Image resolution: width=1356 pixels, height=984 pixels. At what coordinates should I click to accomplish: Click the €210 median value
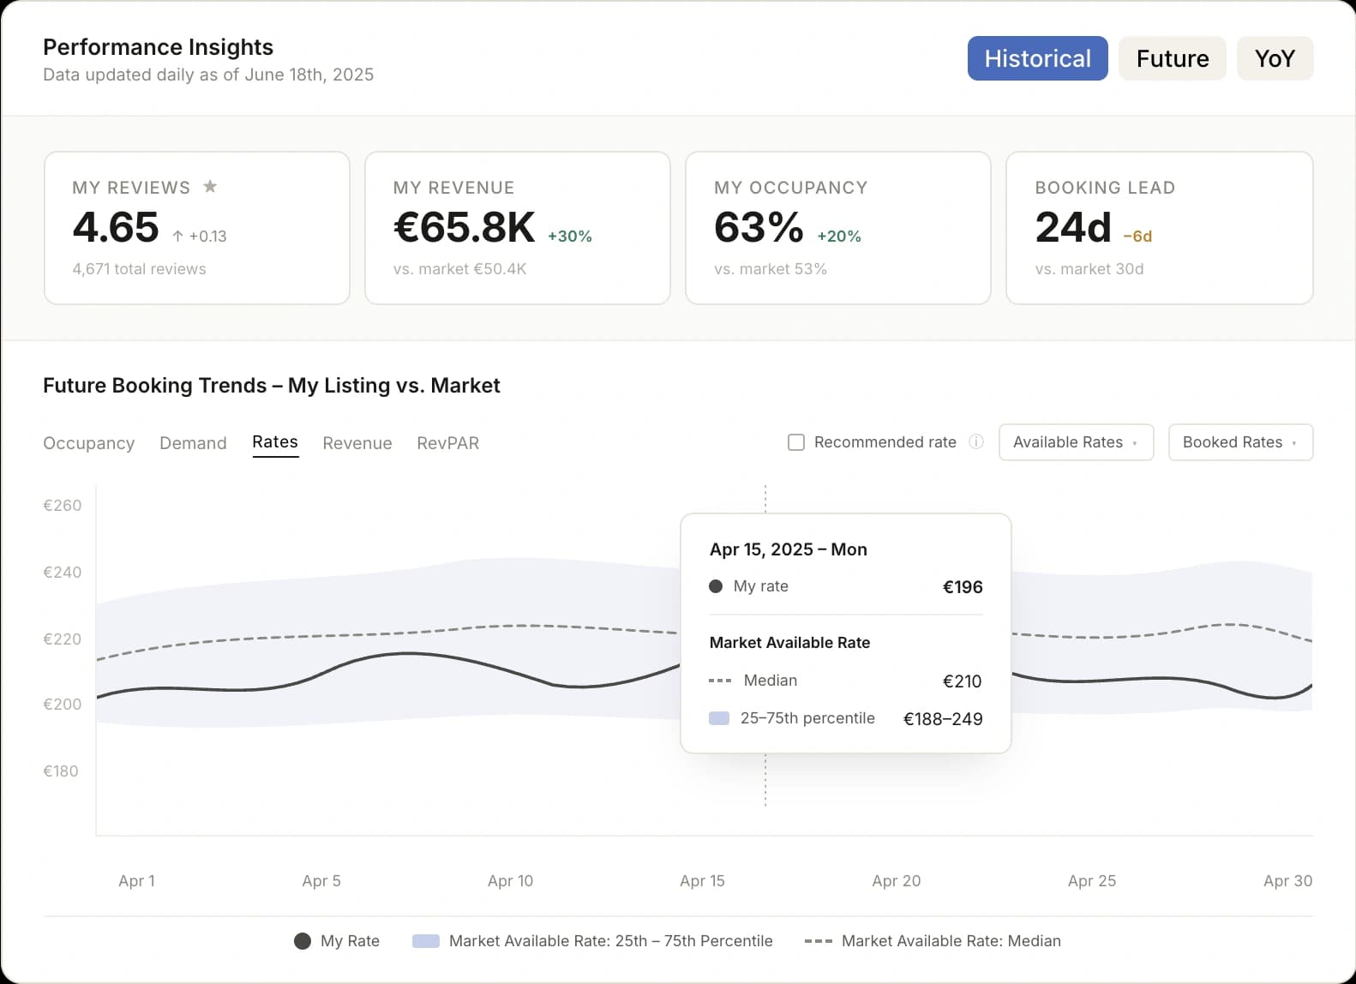coord(963,681)
